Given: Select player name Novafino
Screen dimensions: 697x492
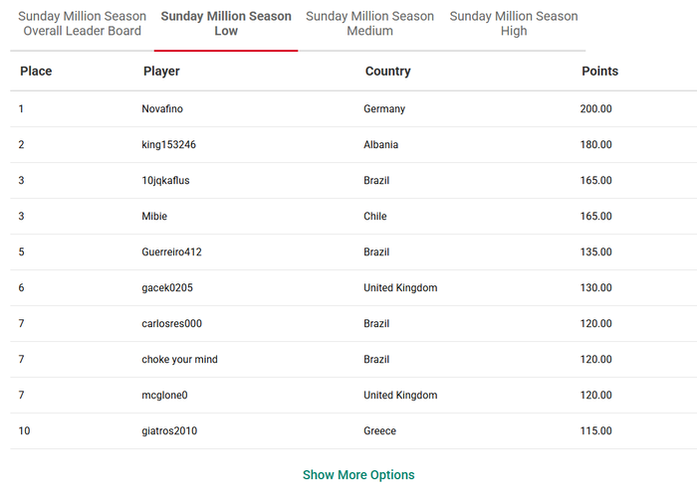Looking at the screenshot, I should [162, 109].
